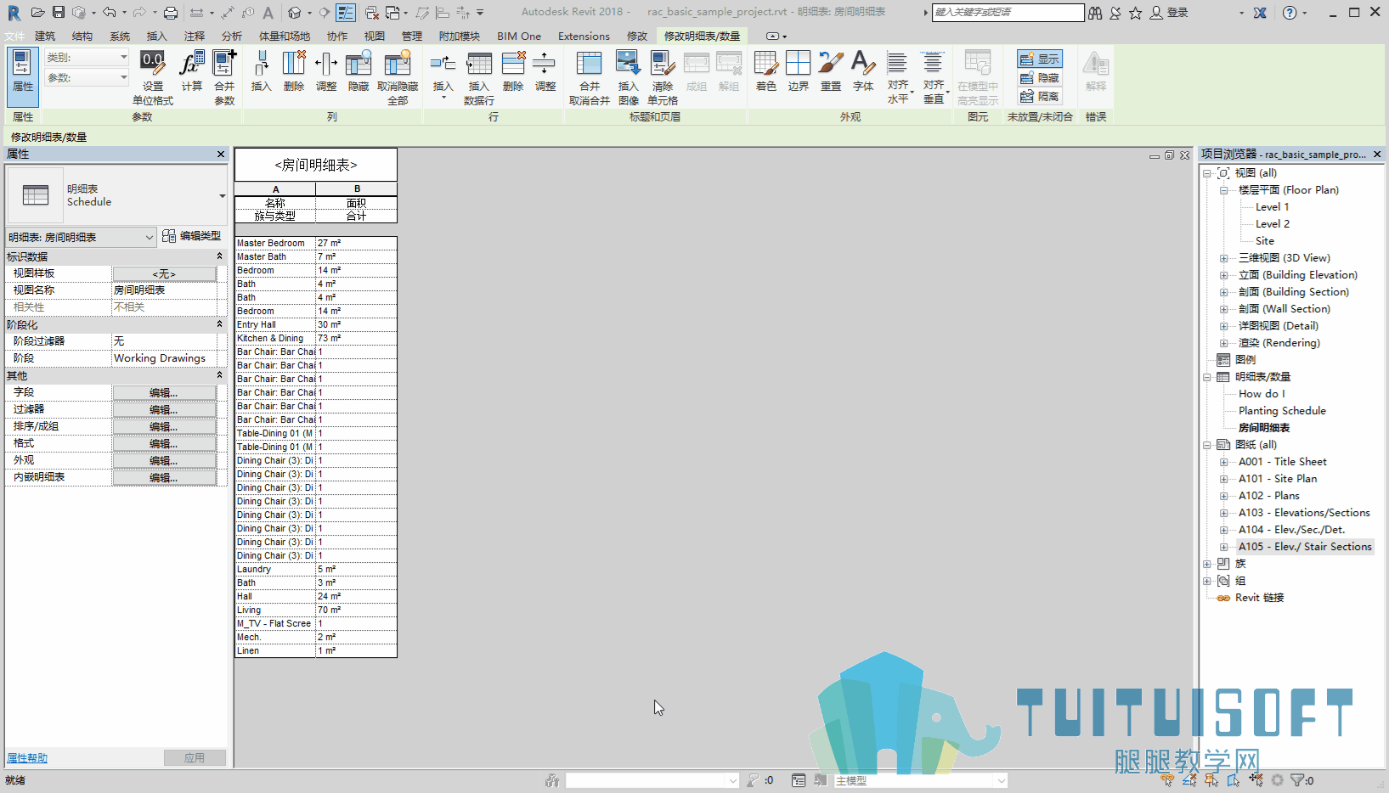Open the 边界 (borders) tool
The width and height of the screenshot is (1389, 793).
pyautogui.click(x=798, y=64)
